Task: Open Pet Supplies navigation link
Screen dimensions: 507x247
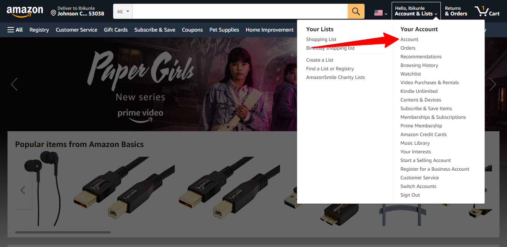Action: pyautogui.click(x=224, y=30)
